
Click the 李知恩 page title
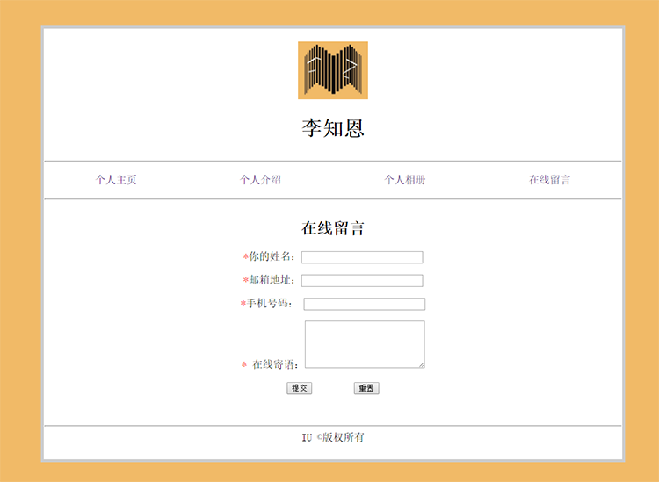[x=332, y=129]
